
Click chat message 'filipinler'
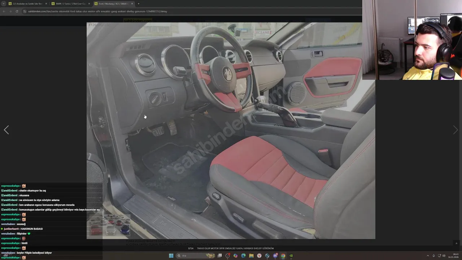point(22,234)
